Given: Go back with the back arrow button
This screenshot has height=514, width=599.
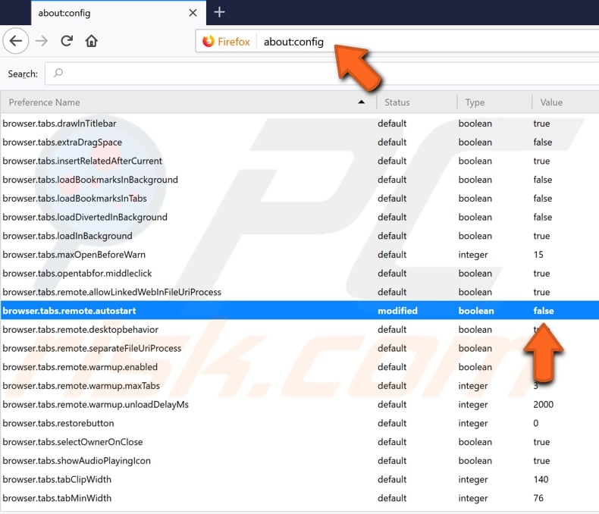Looking at the screenshot, I should coord(16,41).
